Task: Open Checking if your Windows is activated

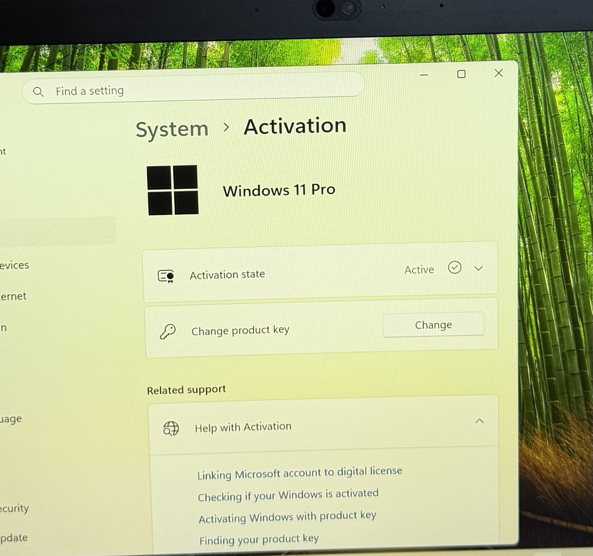Action: 288,495
